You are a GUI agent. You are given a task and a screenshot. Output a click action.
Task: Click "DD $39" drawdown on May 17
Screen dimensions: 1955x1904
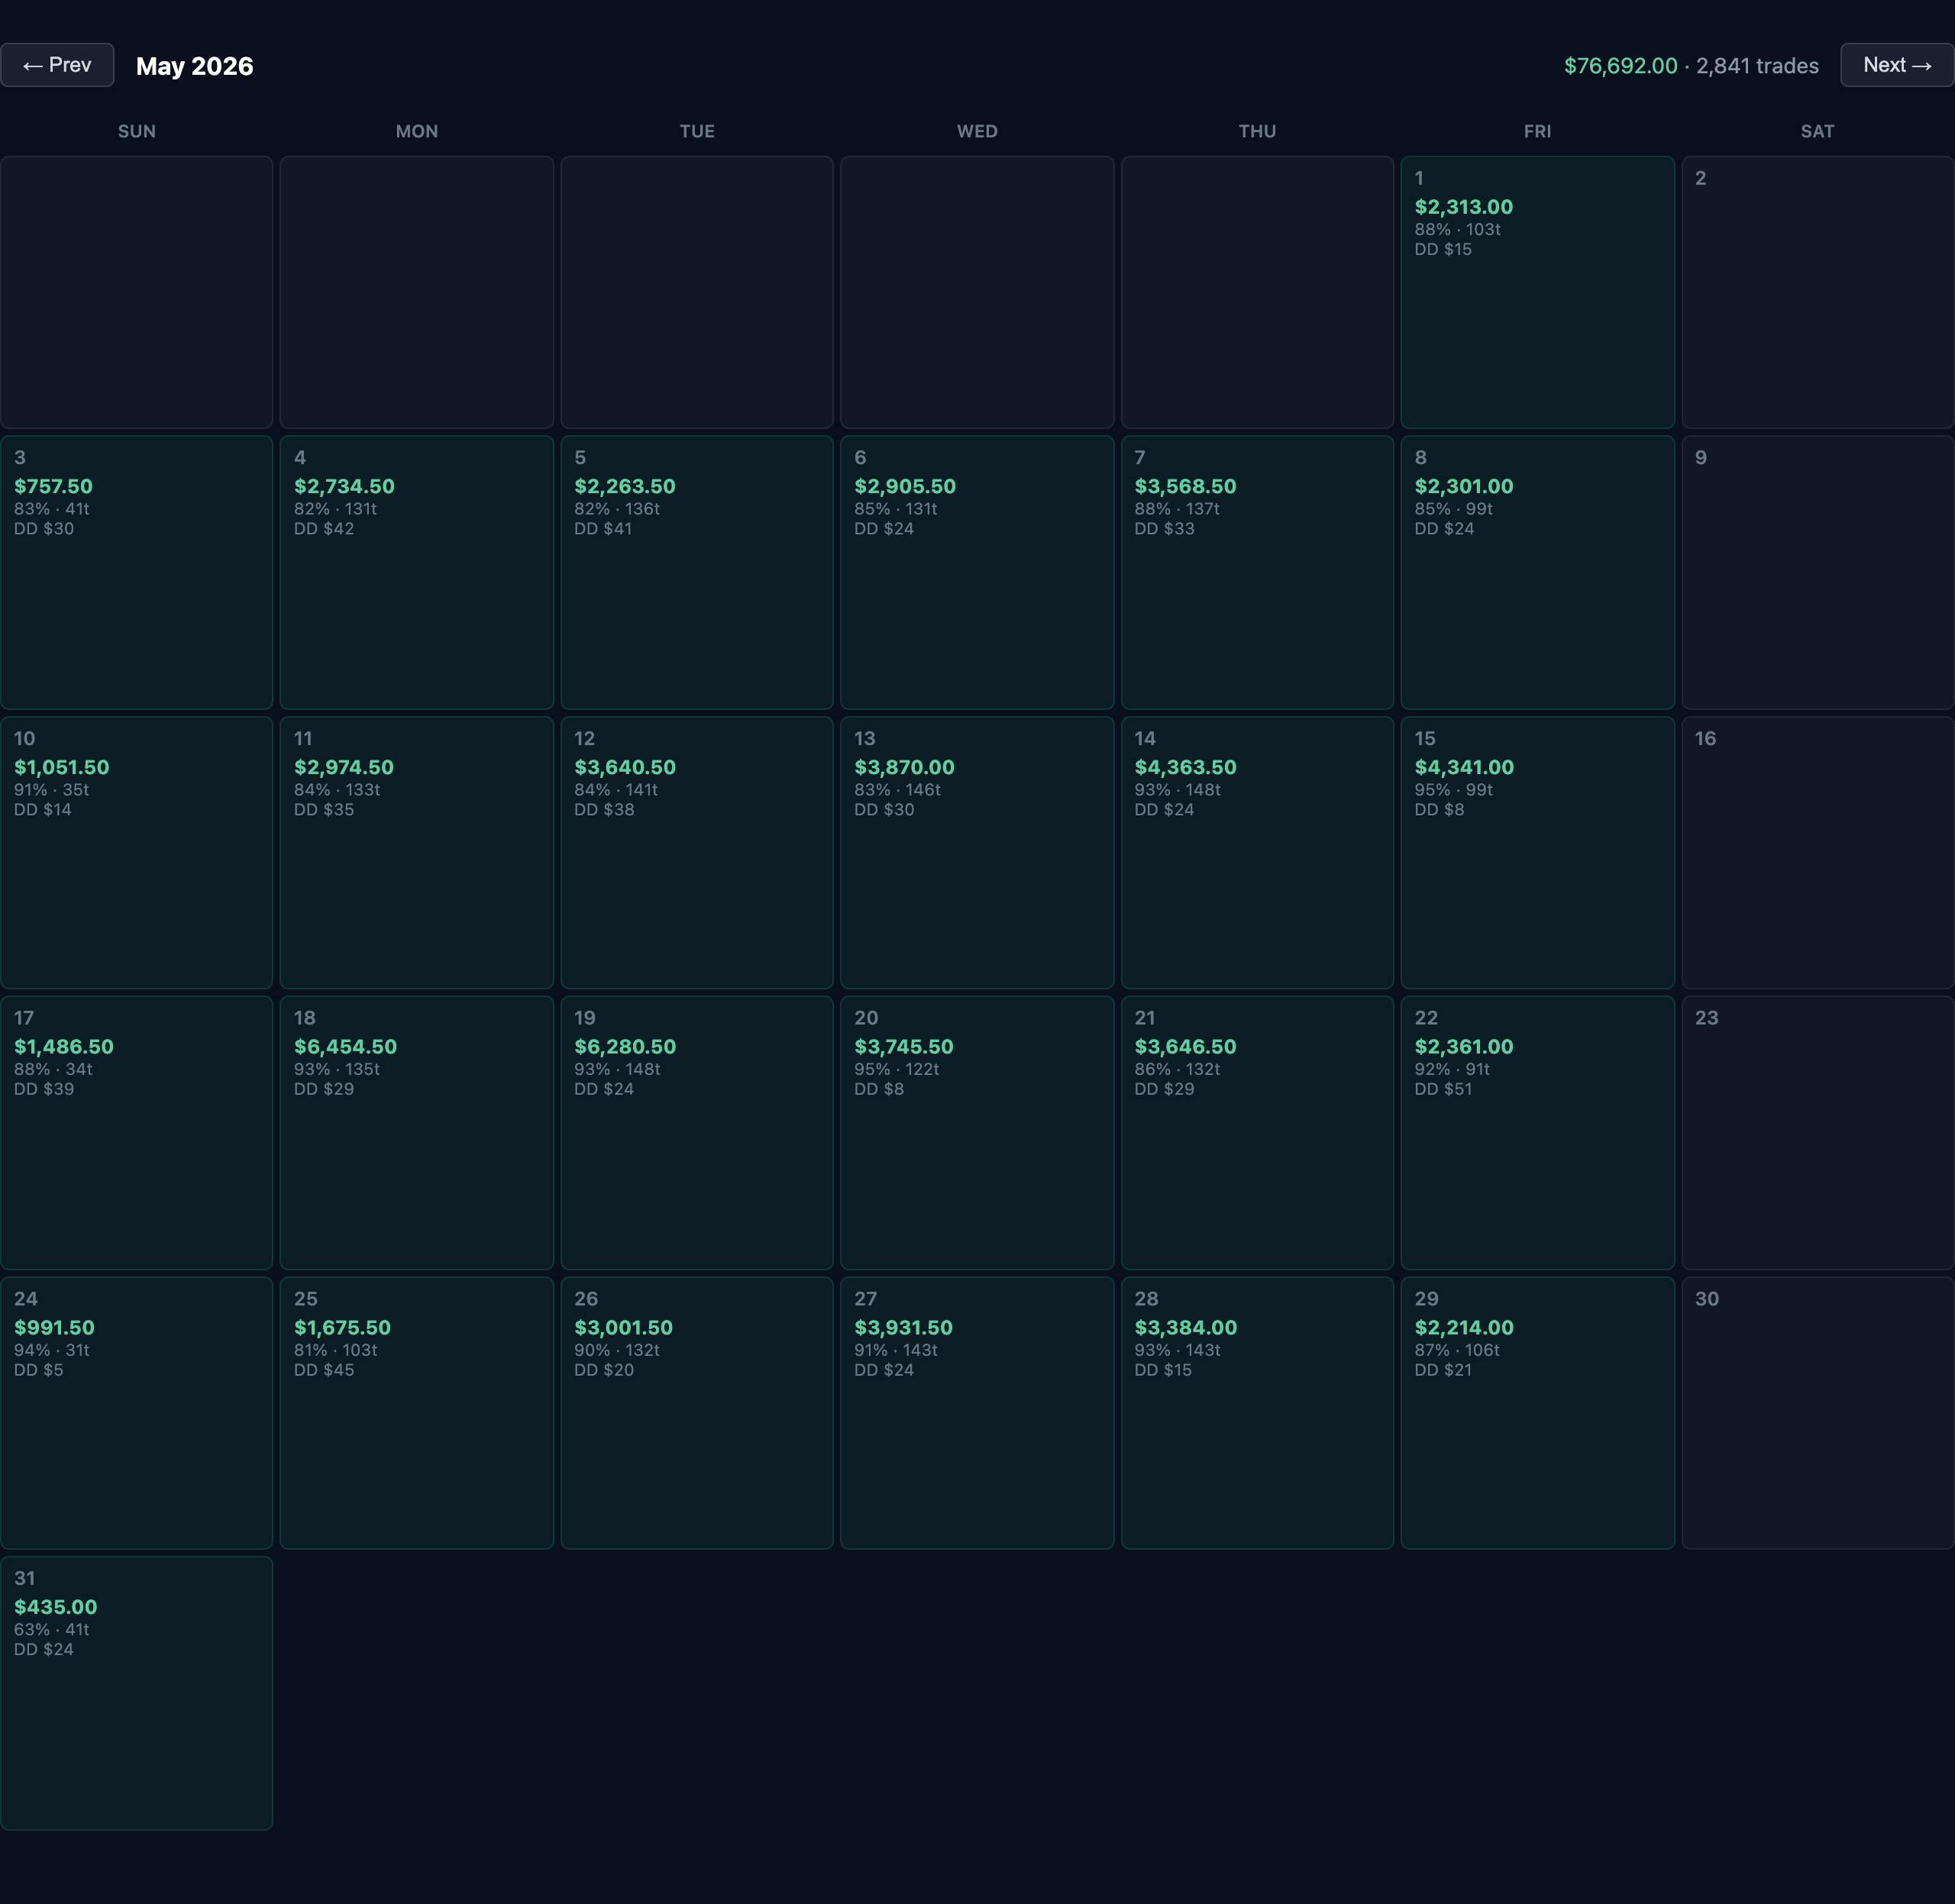[x=44, y=1089]
